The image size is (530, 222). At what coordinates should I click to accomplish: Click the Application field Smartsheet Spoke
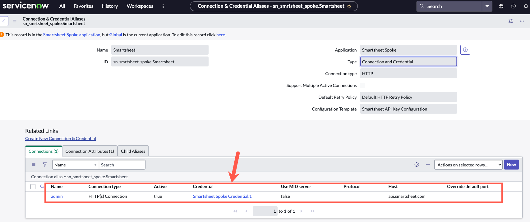click(x=408, y=50)
